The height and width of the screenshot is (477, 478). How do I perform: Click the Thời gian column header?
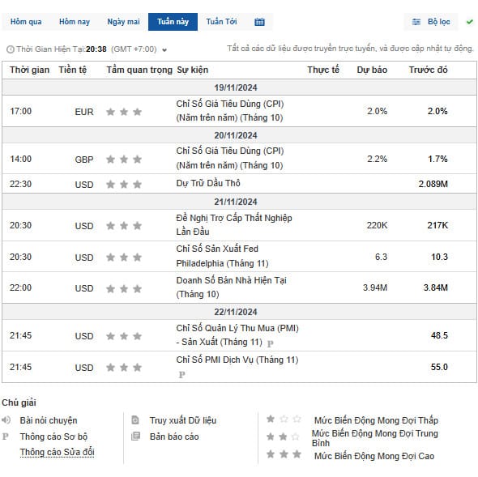pyautogui.click(x=29, y=70)
